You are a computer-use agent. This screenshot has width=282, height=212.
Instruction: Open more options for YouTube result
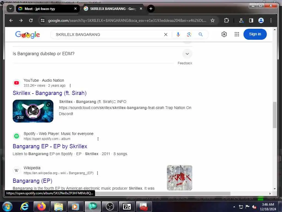point(70,86)
